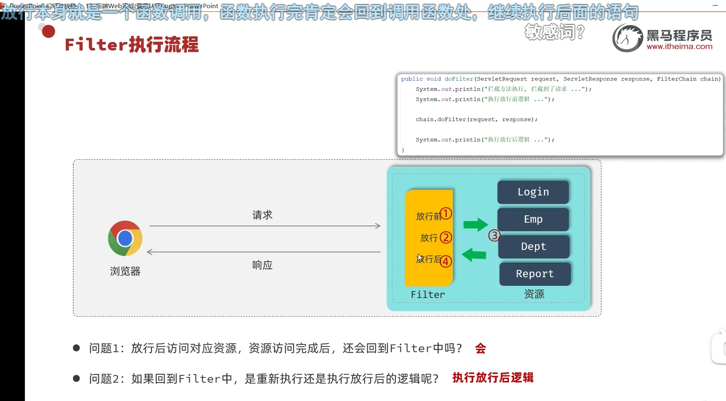Select the Login resource box
726x401 pixels.
point(533,192)
